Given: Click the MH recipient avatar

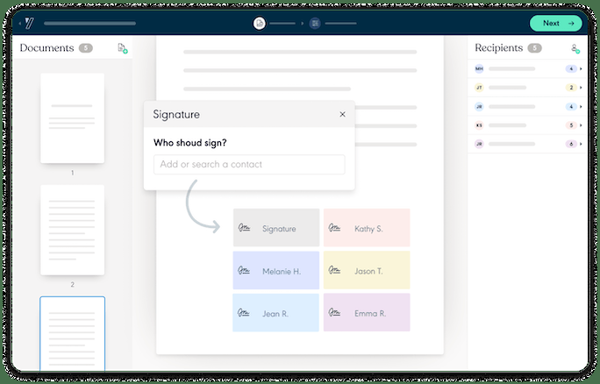Looking at the screenshot, I should tap(479, 68).
